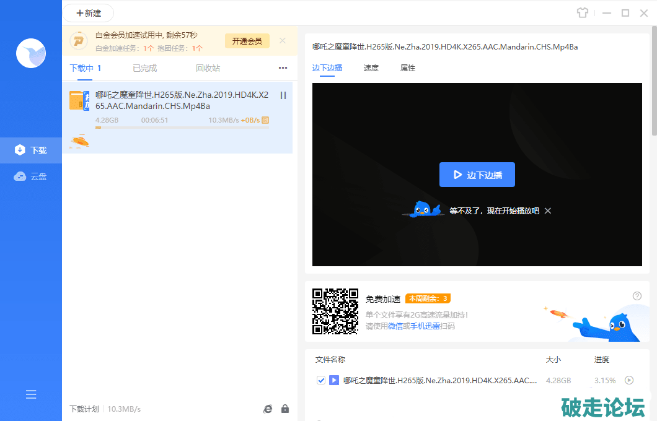Open the three-dot more options menu
Viewport: 657px width, 421px height.
tap(283, 68)
